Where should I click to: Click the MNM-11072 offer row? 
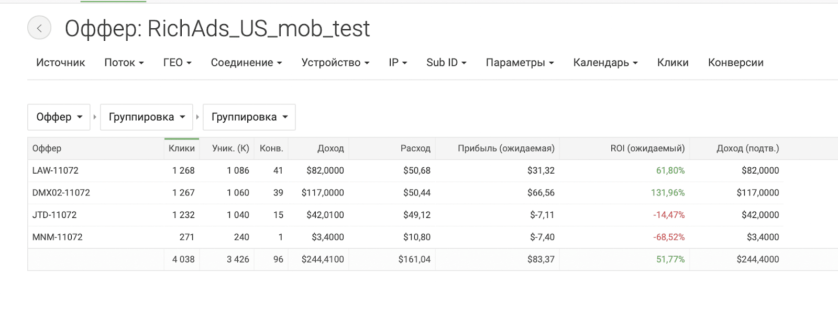click(406, 237)
